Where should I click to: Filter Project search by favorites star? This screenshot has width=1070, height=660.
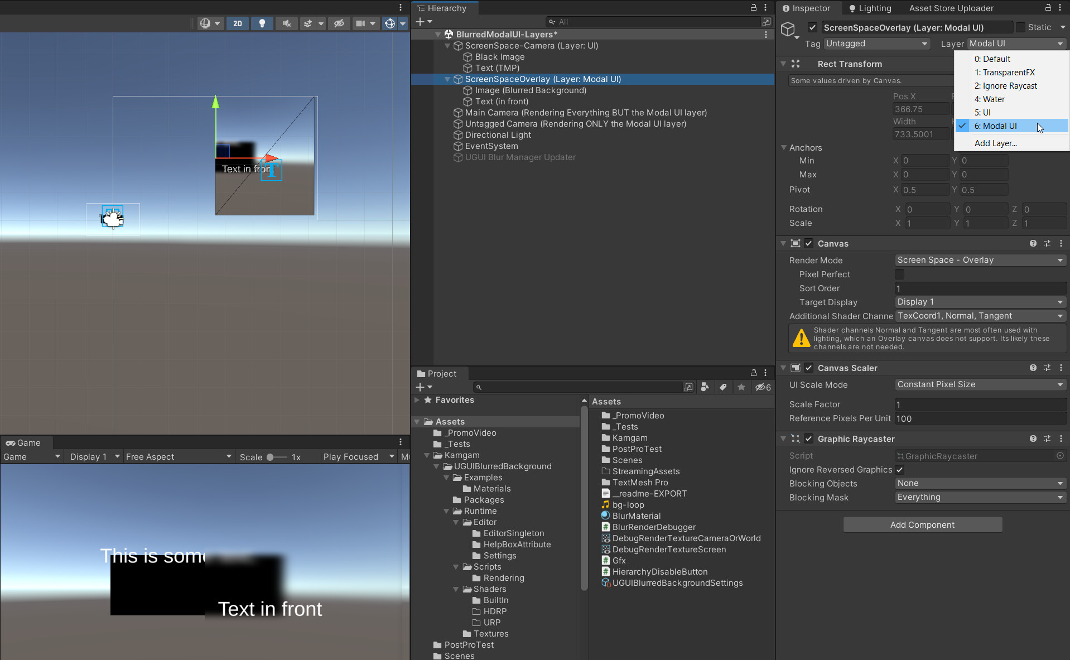click(741, 387)
